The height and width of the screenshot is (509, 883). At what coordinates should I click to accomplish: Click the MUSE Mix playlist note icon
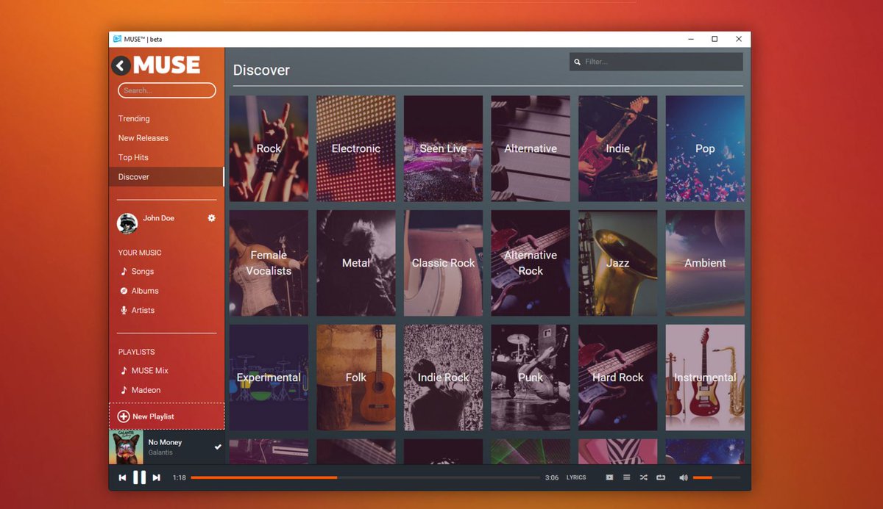[124, 371]
